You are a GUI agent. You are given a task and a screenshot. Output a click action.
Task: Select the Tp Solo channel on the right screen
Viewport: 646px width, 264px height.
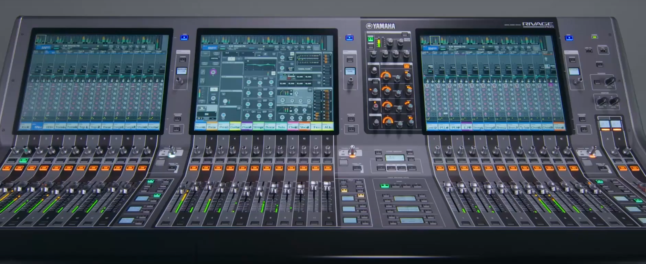coord(524,127)
